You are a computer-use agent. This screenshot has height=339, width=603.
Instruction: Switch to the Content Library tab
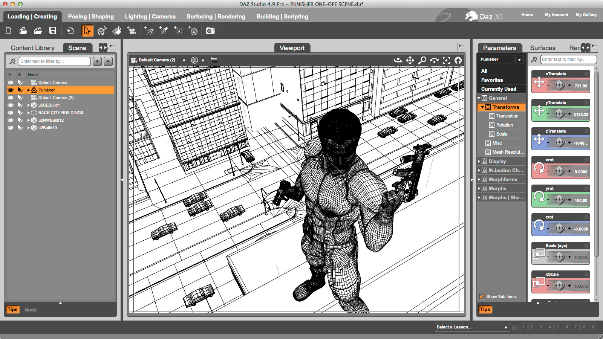coord(33,48)
